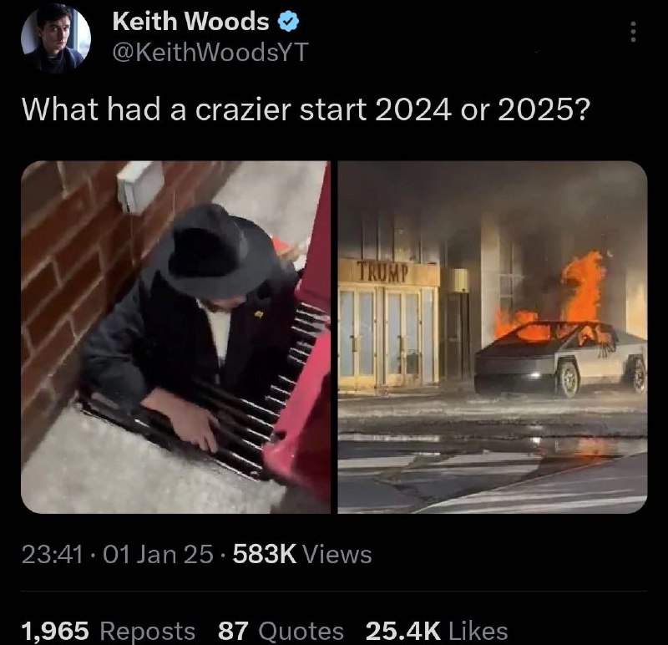View the 1,965 Reposts list
This screenshot has height=645, width=668.
coord(108,631)
